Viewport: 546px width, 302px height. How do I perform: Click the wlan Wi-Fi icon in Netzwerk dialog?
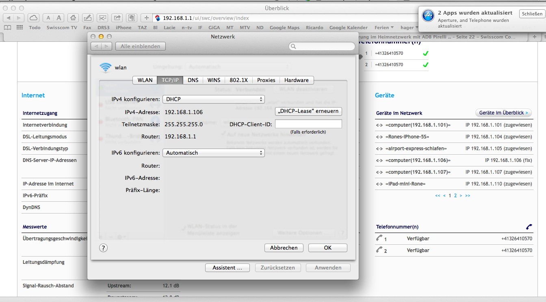pos(106,67)
